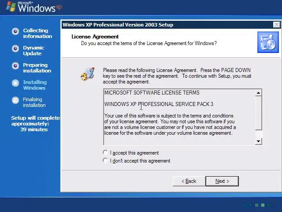
Task: Click the license document gear icon
Action: 88,74
